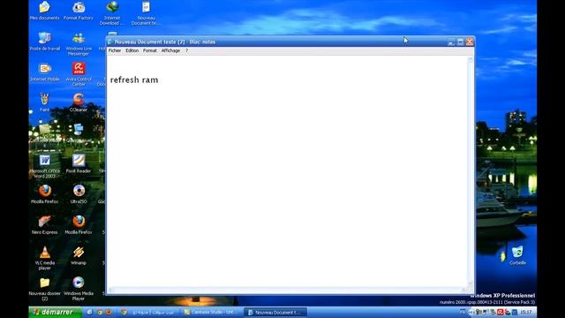
Task: Open the Mes documents desktop icon
Action: tap(44, 10)
